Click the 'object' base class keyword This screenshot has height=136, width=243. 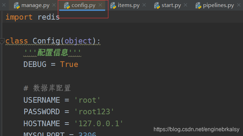point(78,41)
